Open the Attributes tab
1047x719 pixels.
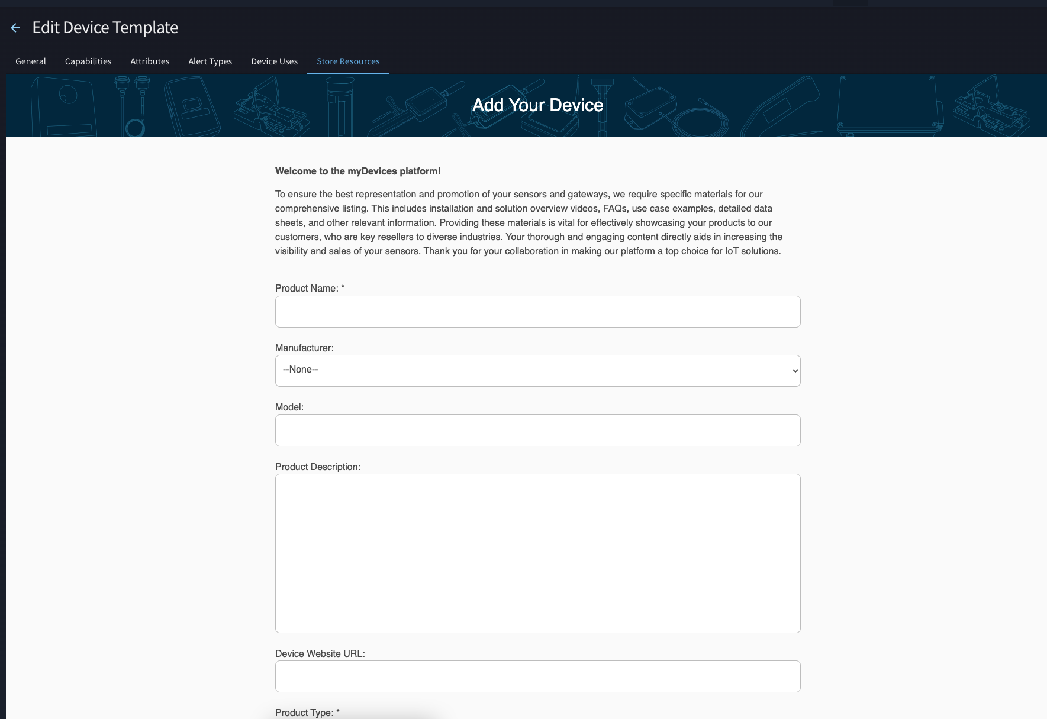click(x=149, y=61)
